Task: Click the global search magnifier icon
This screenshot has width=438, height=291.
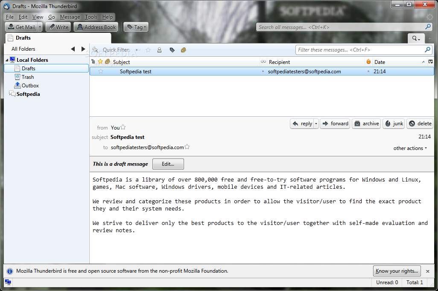Action: click(x=428, y=27)
